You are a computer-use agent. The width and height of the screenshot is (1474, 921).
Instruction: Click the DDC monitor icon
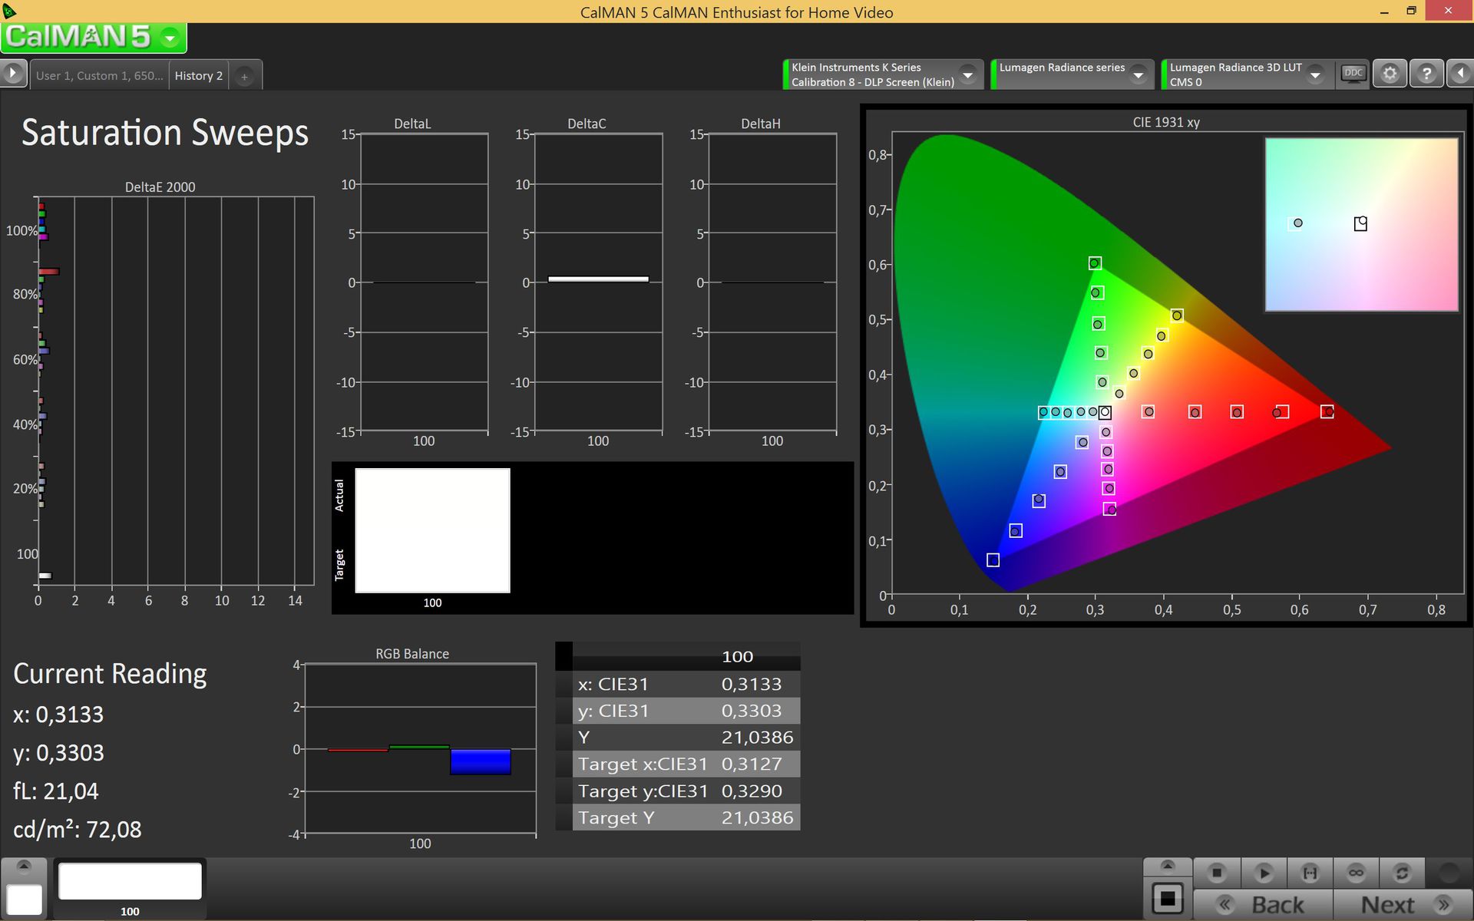pyautogui.click(x=1353, y=74)
